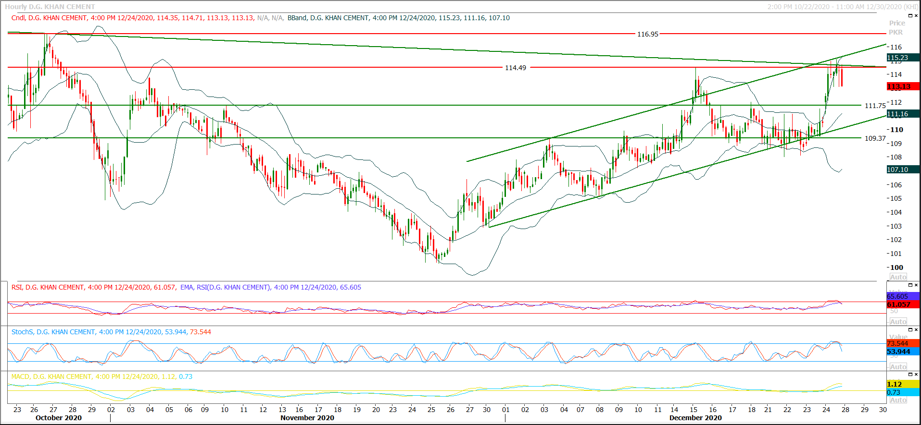
Task: Click the Hourly D.G. KHAN CEMENT title
Action: tap(50, 7)
